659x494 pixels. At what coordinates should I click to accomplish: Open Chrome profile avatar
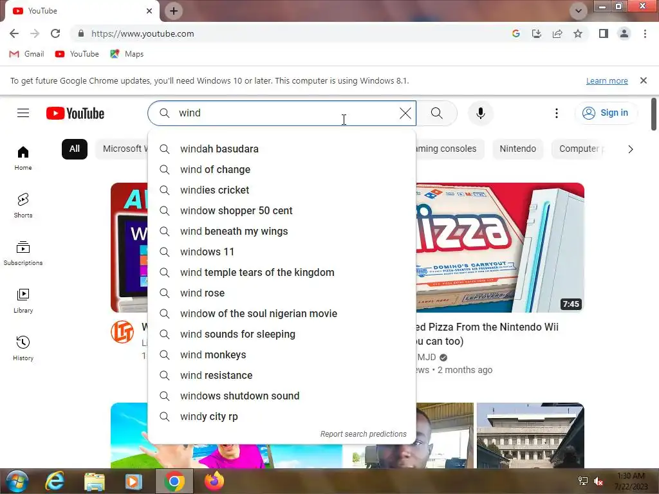coord(624,33)
